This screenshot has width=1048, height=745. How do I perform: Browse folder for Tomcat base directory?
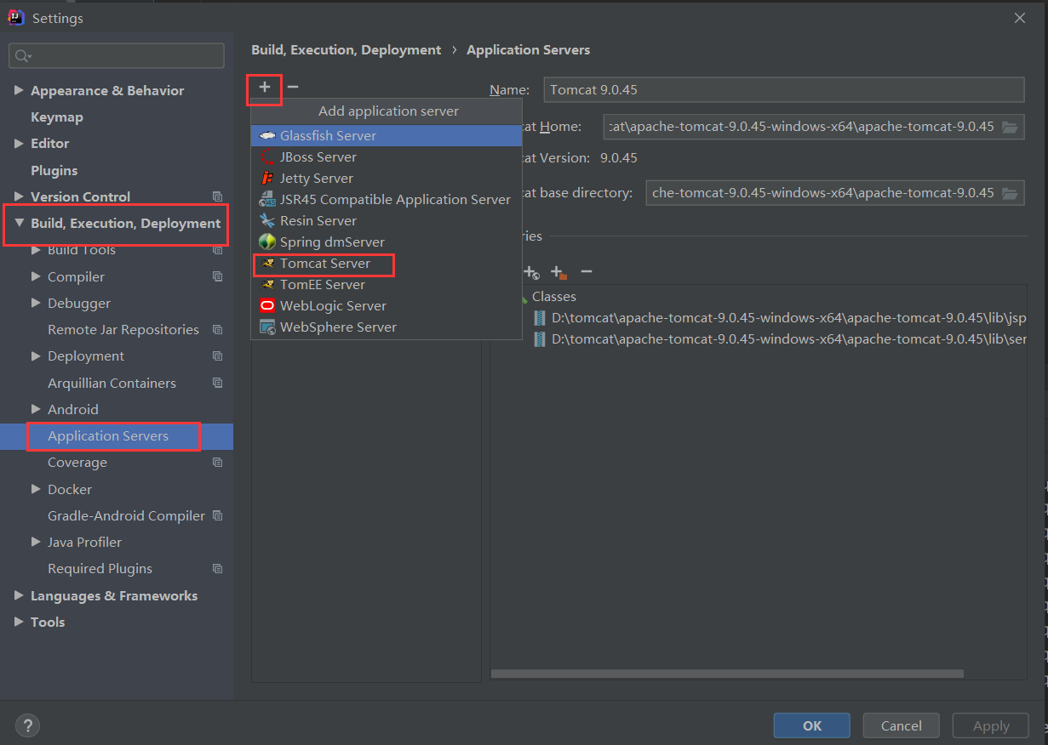coord(1010,193)
